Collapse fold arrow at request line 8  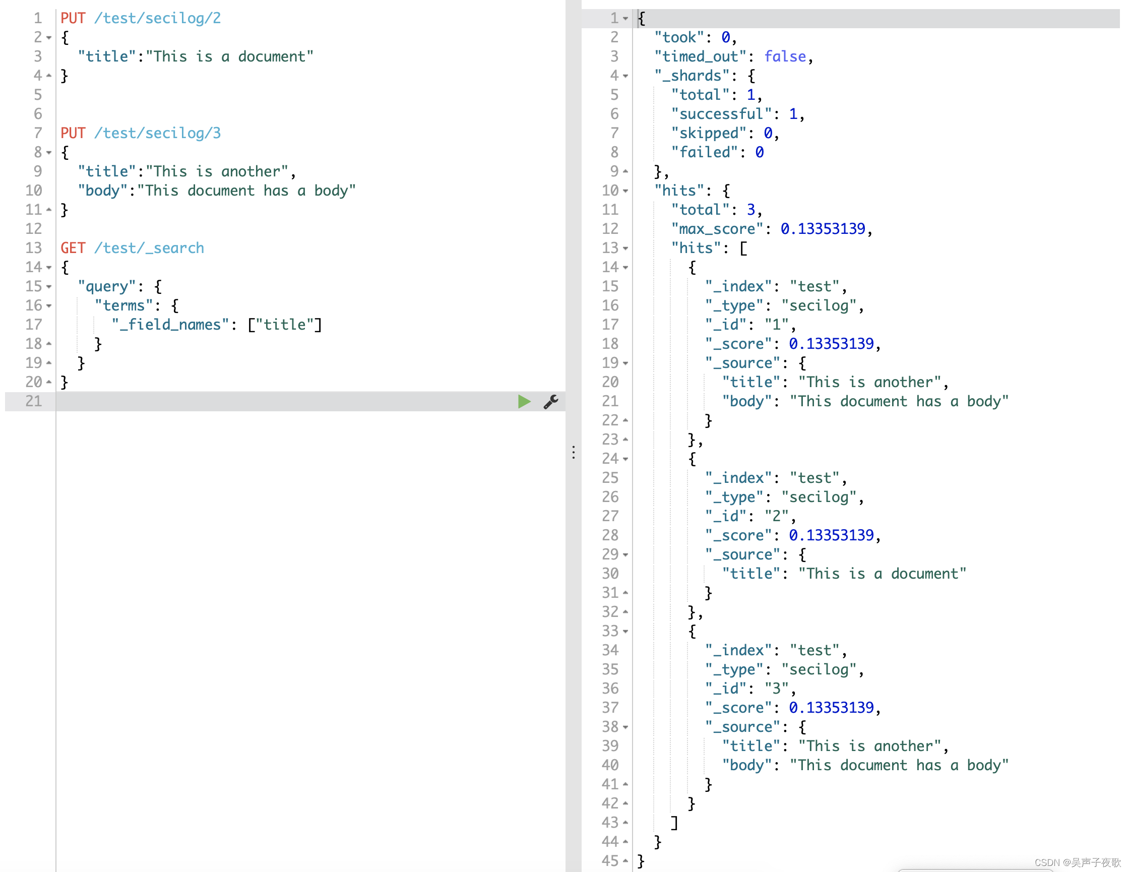click(49, 153)
